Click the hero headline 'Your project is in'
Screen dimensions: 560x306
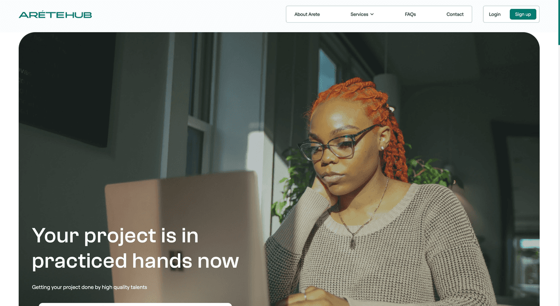[115, 236]
